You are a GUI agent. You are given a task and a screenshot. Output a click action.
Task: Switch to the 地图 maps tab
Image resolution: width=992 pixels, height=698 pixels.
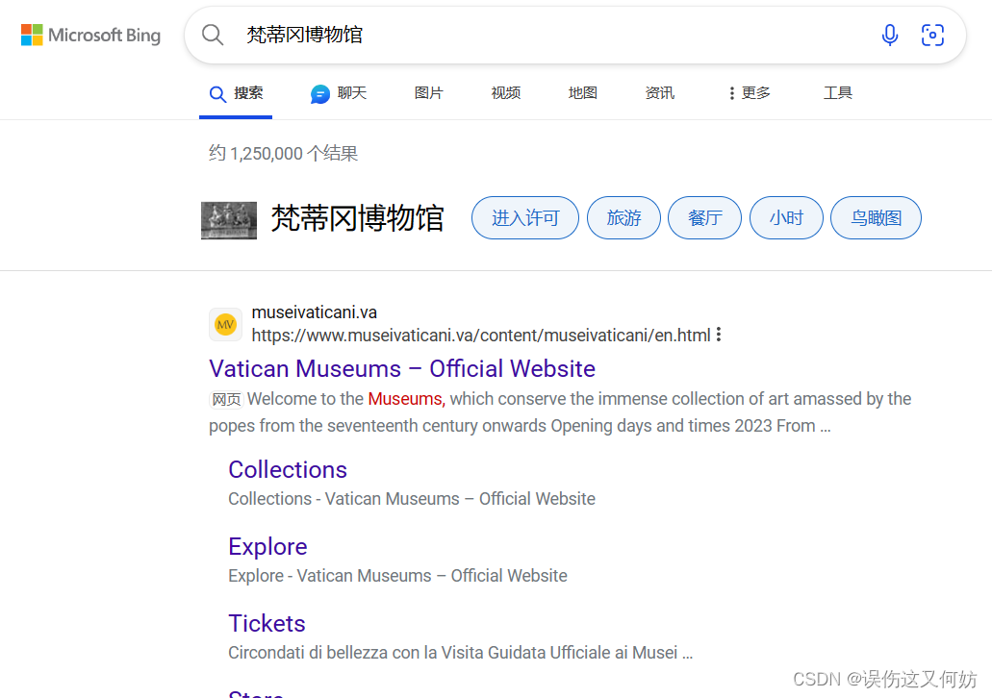[583, 93]
